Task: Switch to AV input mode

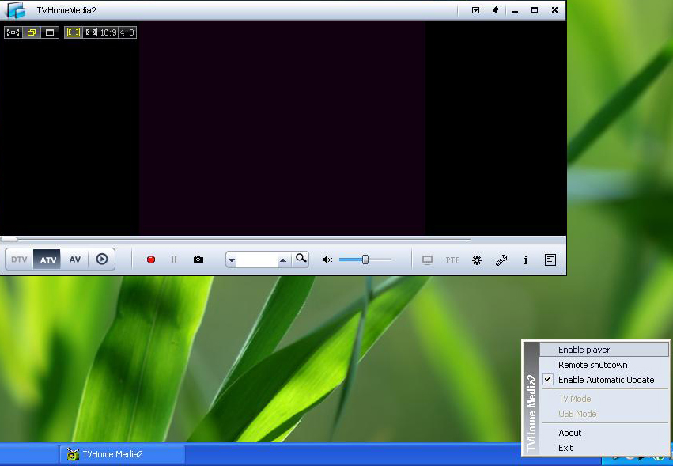Action: [x=74, y=260]
